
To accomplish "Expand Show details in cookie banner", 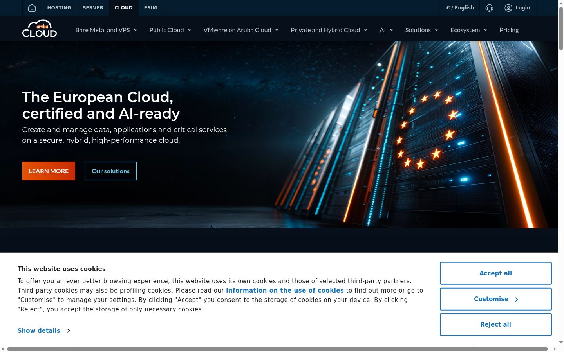I will pyautogui.click(x=44, y=331).
